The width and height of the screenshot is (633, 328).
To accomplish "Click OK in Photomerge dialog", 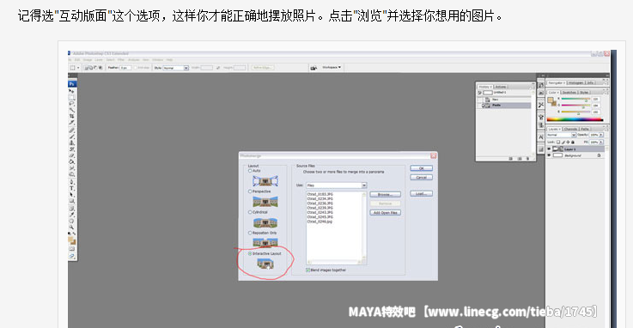I will tap(421, 168).
